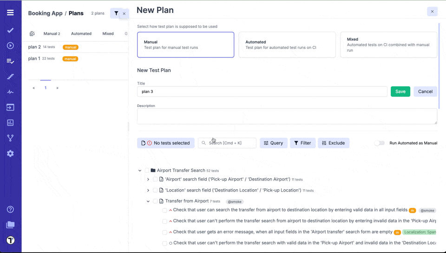Check the 'Airport' search field suite checkbox
The width and height of the screenshot is (446, 253).
pos(155,179)
